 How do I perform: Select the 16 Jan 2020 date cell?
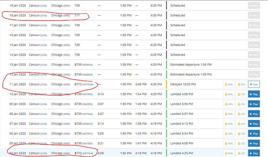click(x=18, y=35)
